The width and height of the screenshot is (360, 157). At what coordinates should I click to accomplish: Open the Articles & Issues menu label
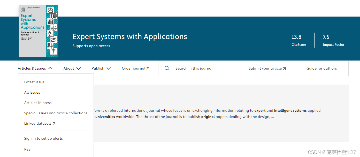tap(32, 68)
